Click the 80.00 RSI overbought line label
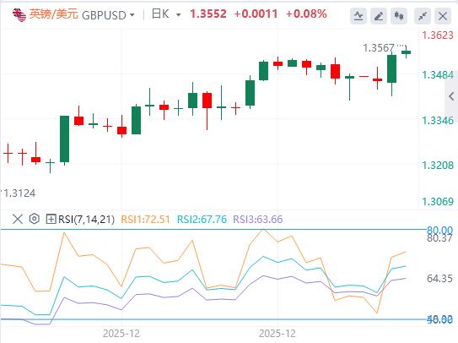Image resolution: width=458 pixels, height=343 pixels. click(439, 230)
